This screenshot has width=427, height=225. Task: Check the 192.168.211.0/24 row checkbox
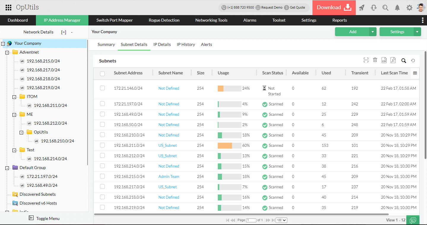102,145
